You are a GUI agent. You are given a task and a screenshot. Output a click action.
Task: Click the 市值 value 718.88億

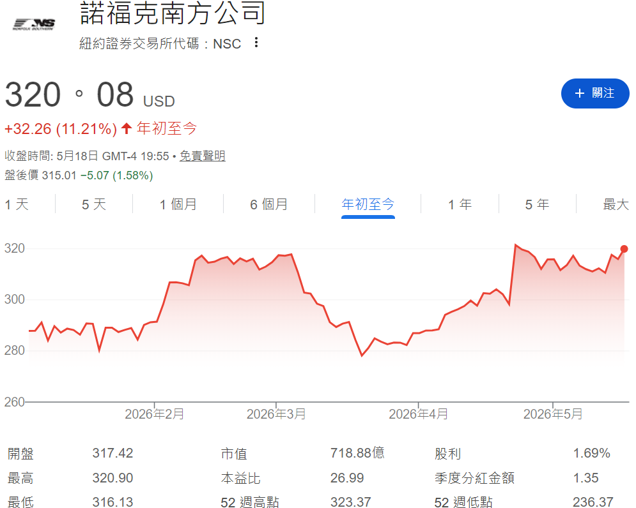pyautogui.click(x=357, y=453)
